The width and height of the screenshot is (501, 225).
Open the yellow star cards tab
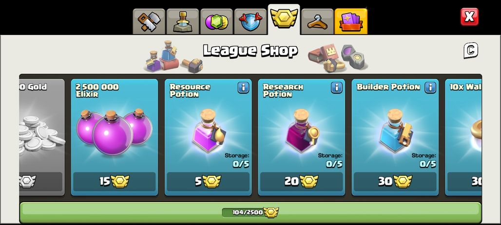click(x=351, y=21)
